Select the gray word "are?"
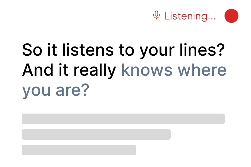Image resolution: width=251 pixels, height=167 pixels. (x=72, y=90)
